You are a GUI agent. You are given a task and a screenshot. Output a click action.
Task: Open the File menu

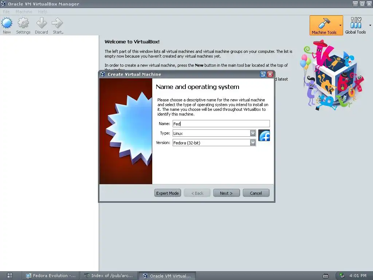(x=6, y=12)
